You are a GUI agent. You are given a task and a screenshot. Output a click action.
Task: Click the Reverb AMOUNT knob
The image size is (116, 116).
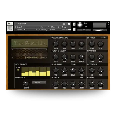click(x=92, y=84)
